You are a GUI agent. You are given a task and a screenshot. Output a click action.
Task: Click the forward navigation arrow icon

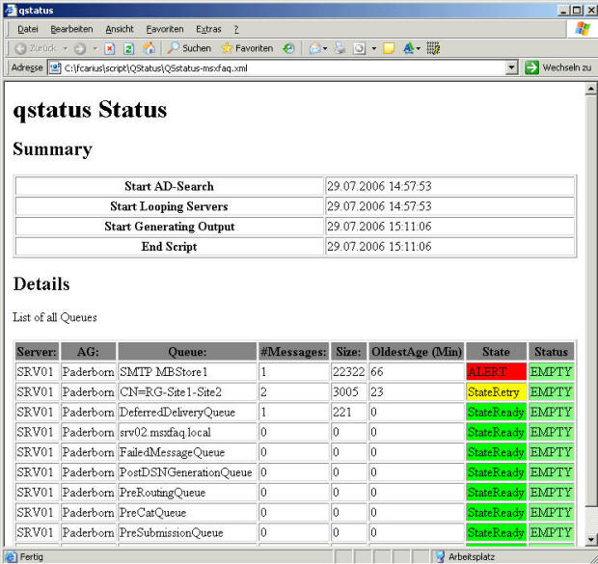(80, 48)
